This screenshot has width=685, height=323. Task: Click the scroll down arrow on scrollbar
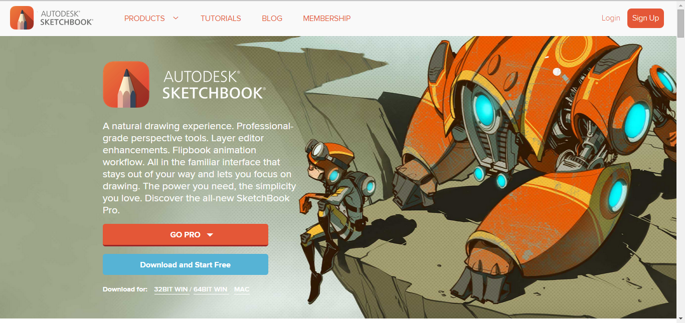pyautogui.click(x=680, y=318)
